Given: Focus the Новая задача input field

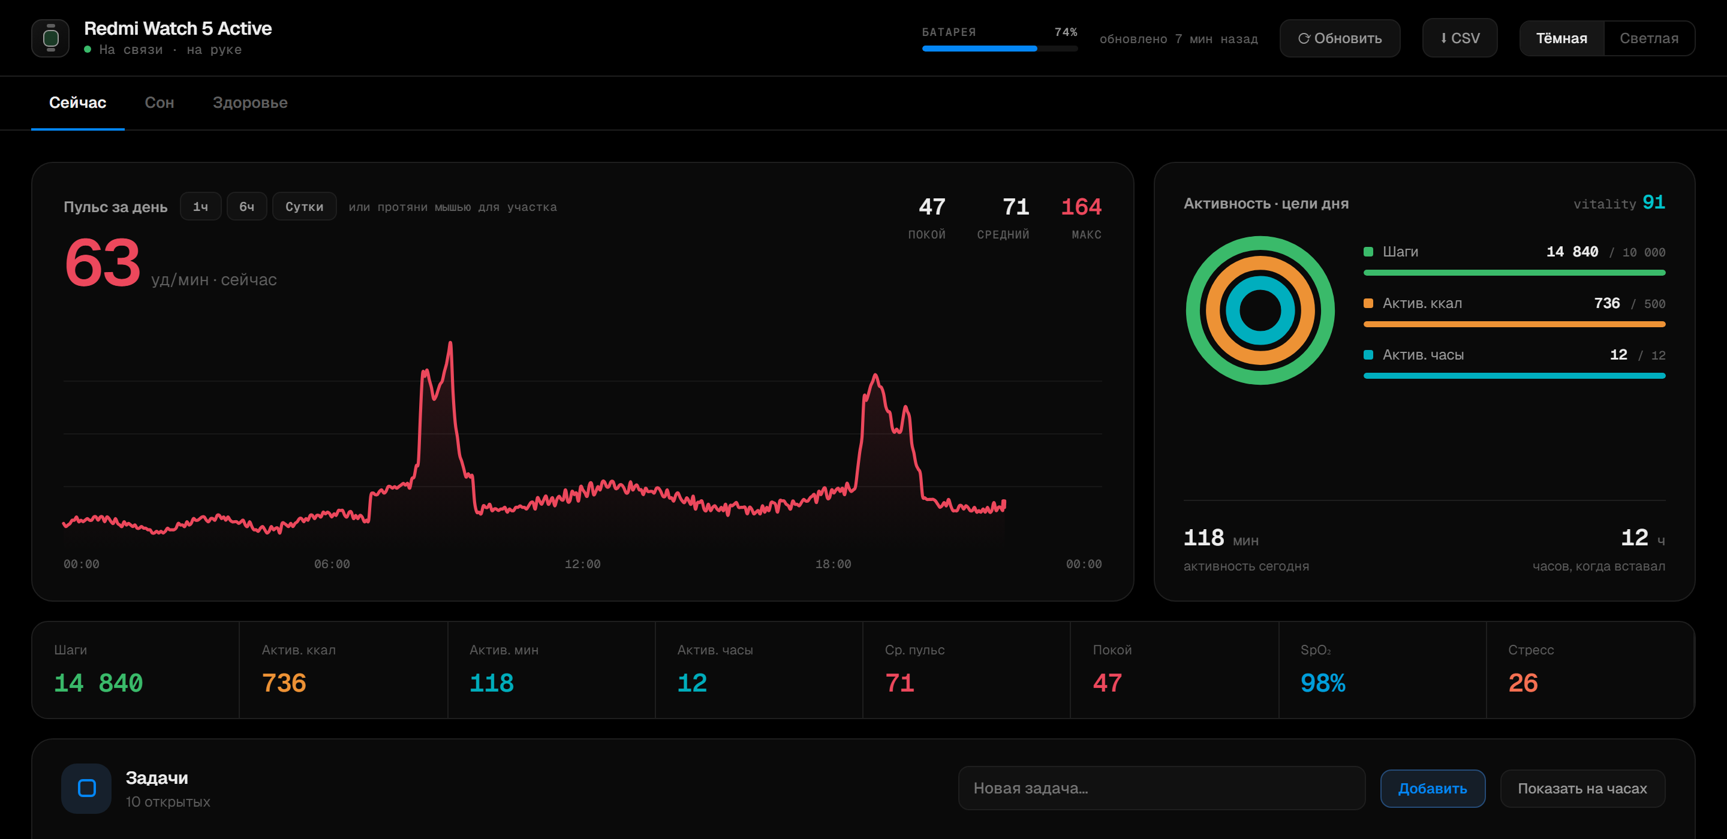Looking at the screenshot, I should pyautogui.click(x=1161, y=788).
